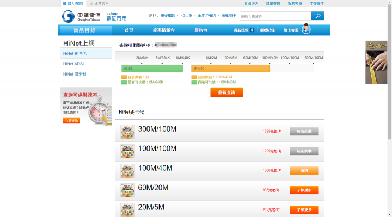Screen dimensions: 392x217
Task: Click the 6M/2M speed marker
Action: click(211, 58)
